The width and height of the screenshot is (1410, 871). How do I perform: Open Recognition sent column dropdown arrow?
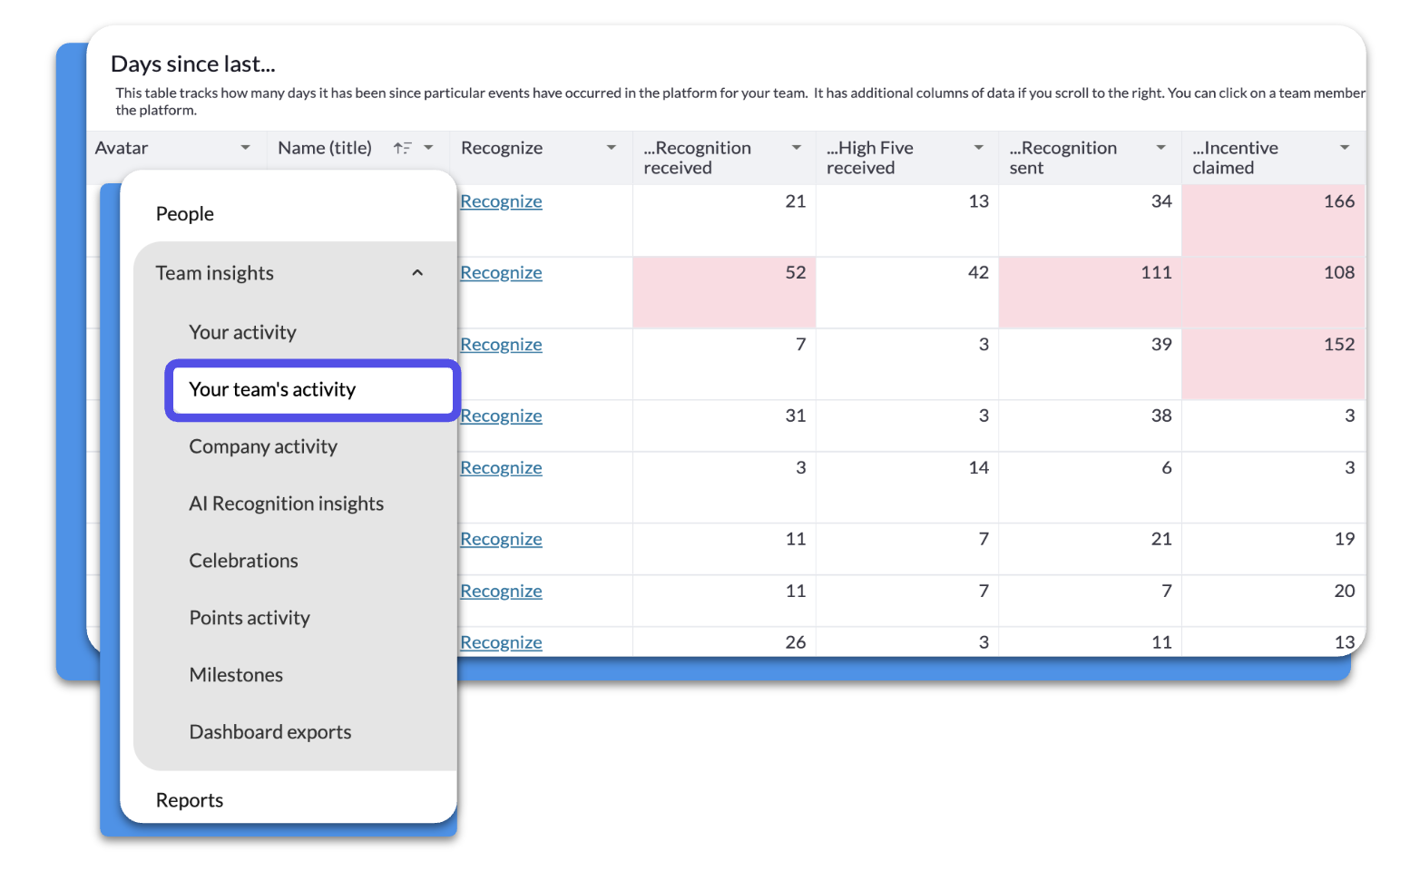point(1161,148)
